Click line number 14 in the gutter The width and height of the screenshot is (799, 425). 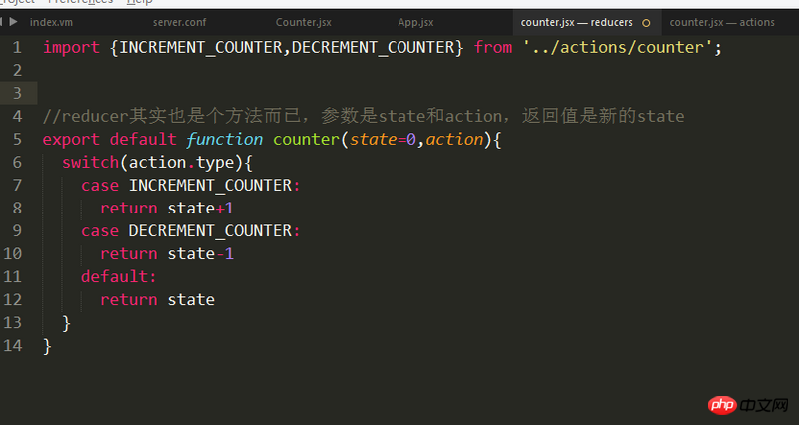point(13,345)
